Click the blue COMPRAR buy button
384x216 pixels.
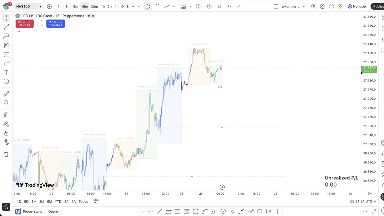pos(56,24)
